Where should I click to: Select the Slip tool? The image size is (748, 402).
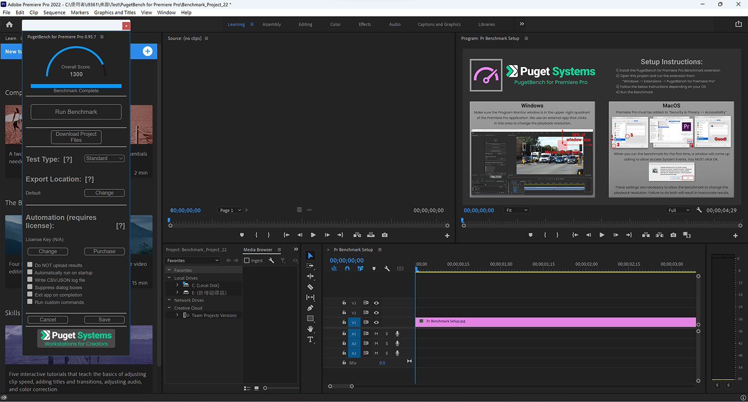tap(310, 297)
